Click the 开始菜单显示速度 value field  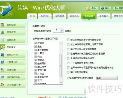[x=57, y=30]
